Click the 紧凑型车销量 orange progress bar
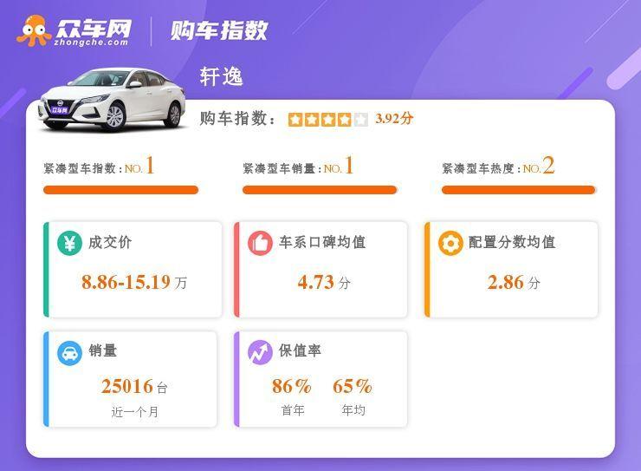The image size is (641, 471). (320, 190)
